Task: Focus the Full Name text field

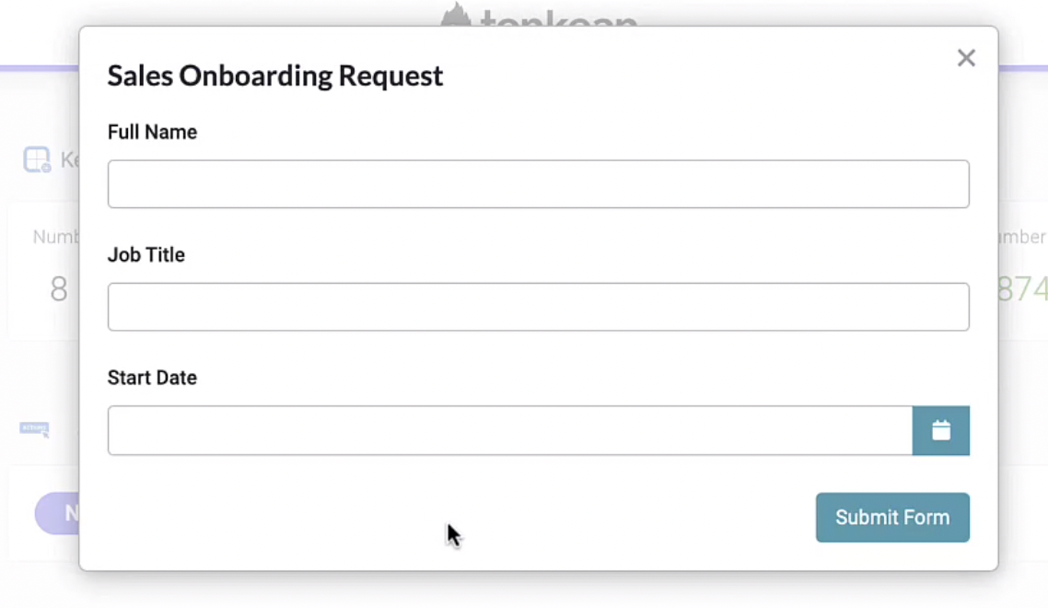Action: point(538,184)
